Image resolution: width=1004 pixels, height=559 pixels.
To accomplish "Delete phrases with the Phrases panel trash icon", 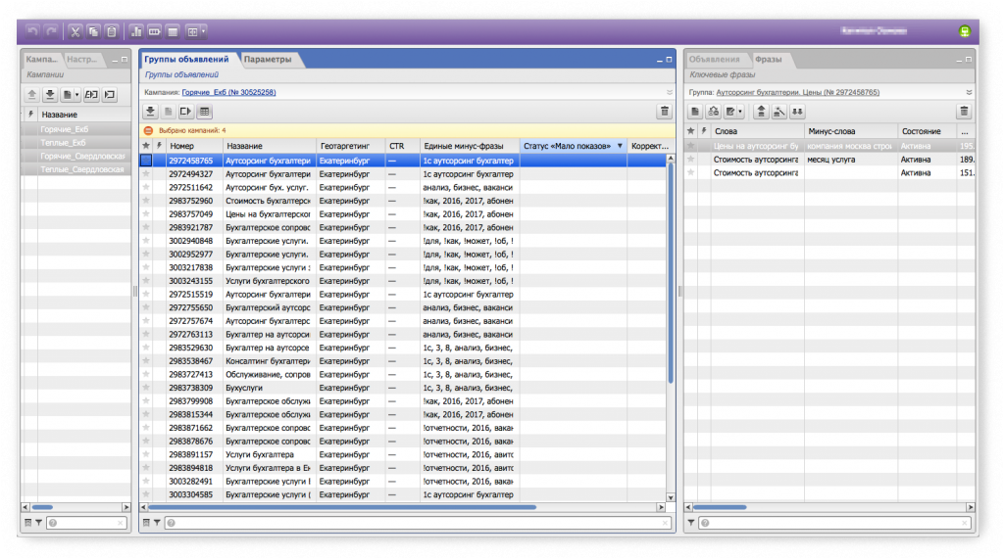I will coord(964,112).
